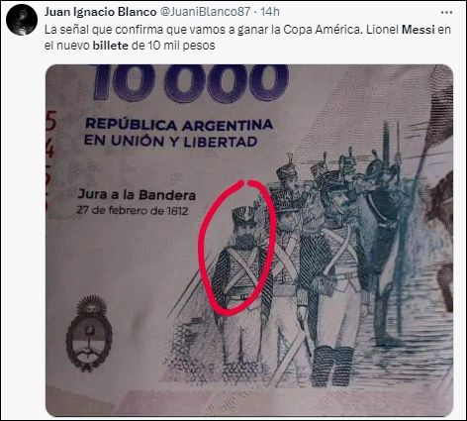Screen dimensions: 467x421
Task: Click the large 10000 numeral on the banknote
Action: coord(191,82)
